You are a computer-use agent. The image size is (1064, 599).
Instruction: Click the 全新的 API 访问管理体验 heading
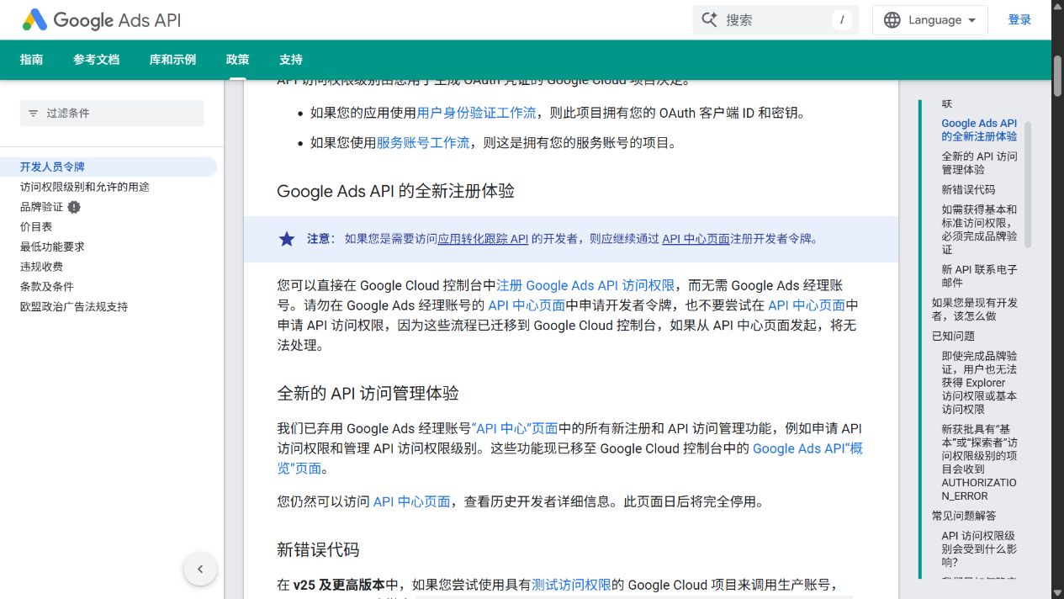coord(368,394)
